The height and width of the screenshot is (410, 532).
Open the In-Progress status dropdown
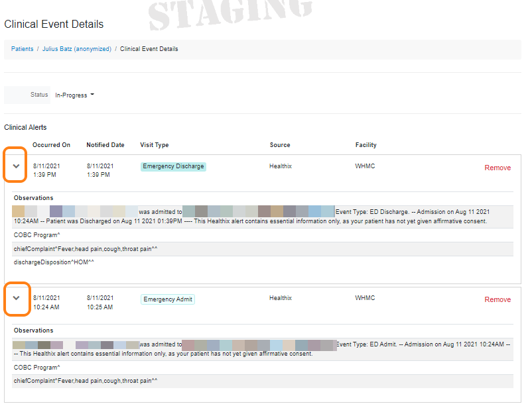click(74, 95)
